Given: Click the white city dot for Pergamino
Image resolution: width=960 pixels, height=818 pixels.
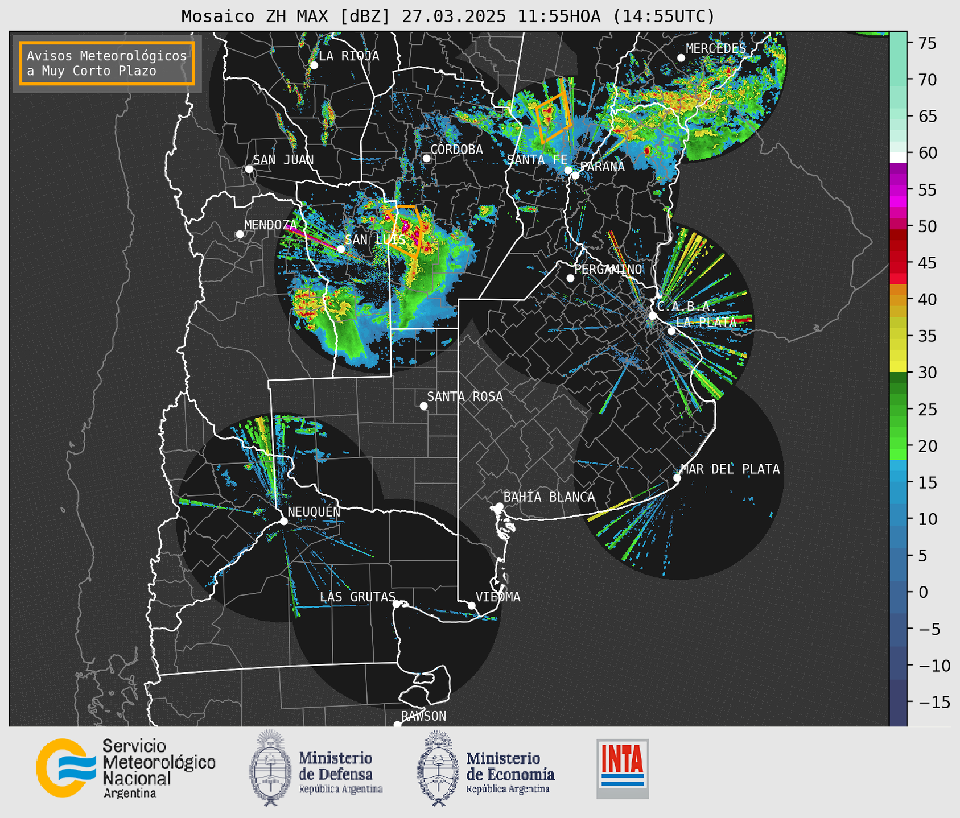Looking at the screenshot, I should pos(570,278).
